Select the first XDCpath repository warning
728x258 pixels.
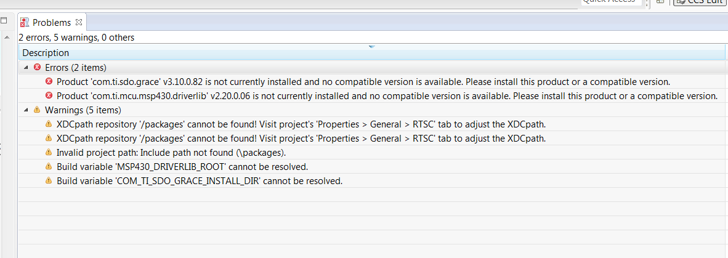coord(301,124)
